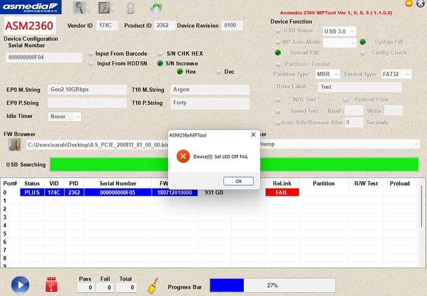Click the red FAIL ReLink cell
427x296 pixels.
pyautogui.click(x=282, y=192)
